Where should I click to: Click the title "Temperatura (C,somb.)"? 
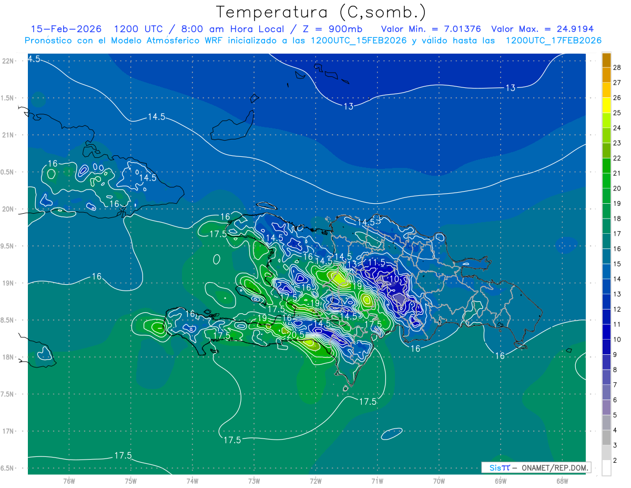pyautogui.click(x=321, y=12)
